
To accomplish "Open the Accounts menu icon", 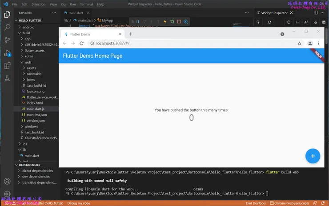I will click(7, 181).
